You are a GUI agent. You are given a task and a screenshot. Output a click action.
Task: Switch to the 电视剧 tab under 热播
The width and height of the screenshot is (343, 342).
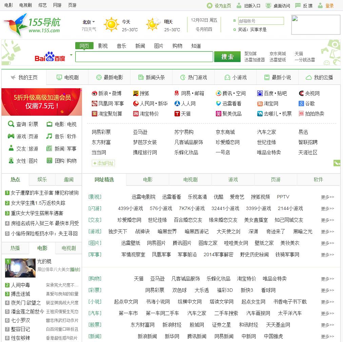click(68, 248)
